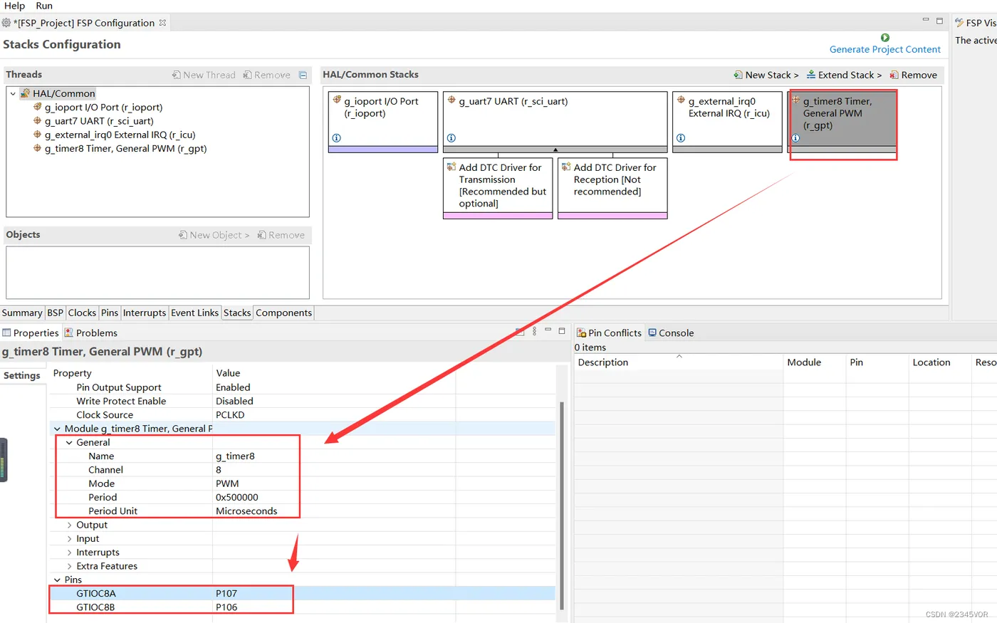The height and width of the screenshot is (623, 997).
Task: Click the collapse icon in Threads panel header
Action: (303, 75)
